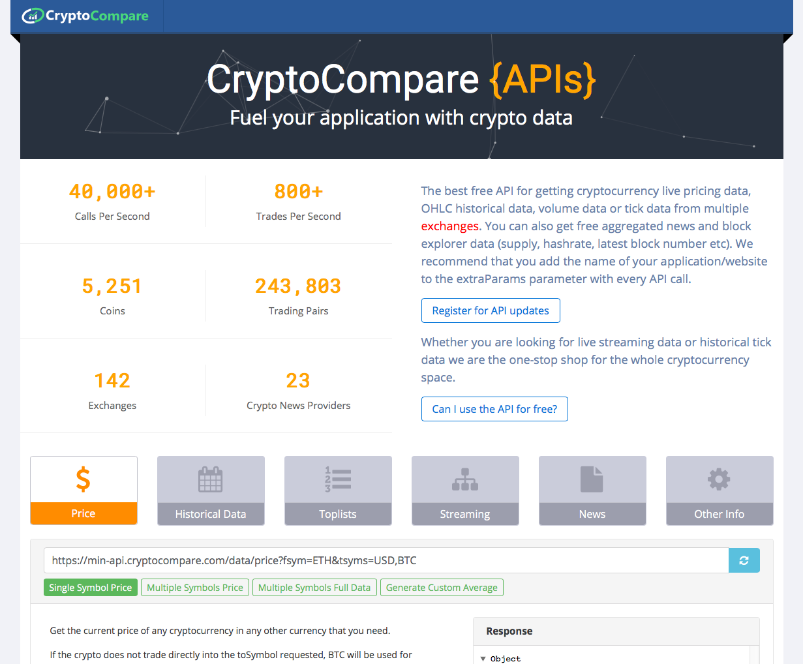Select Single Symbol Price option

coord(91,588)
